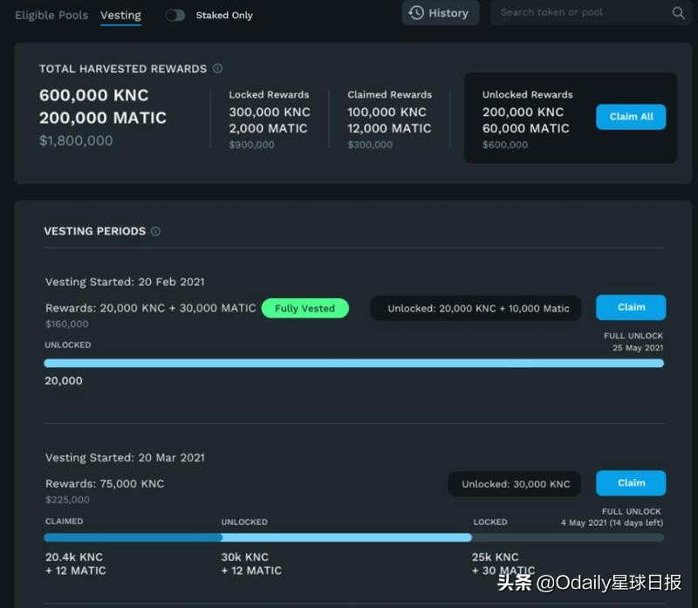Claim rewards for the 20 Feb 2021 vesting period
Viewport: 698px width, 608px height.
pyautogui.click(x=630, y=307)
